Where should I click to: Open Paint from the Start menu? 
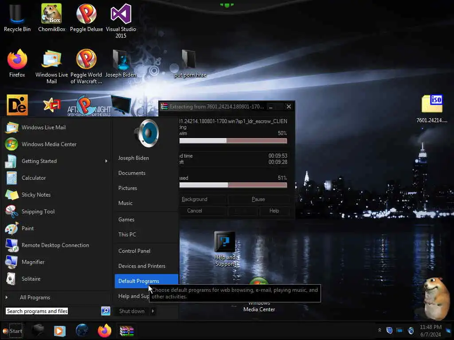[x=57, y=228]
